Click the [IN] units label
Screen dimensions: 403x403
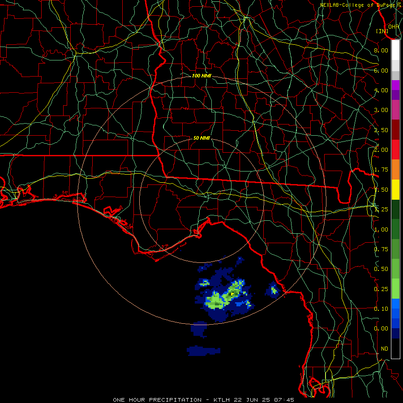click(x=382, y=31)
